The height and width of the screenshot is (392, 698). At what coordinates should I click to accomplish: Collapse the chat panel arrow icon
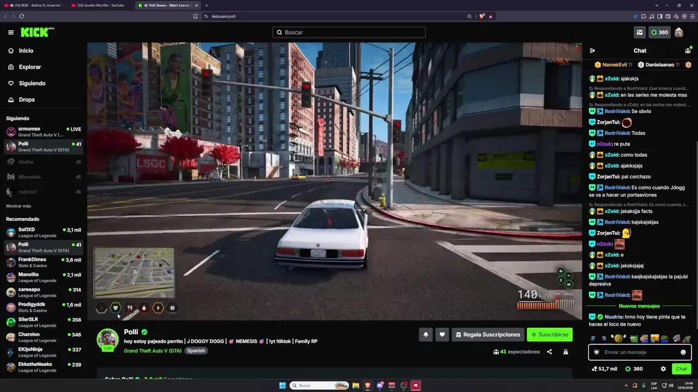592,51
